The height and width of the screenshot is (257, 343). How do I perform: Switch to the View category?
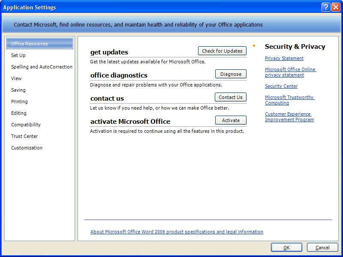[16, 78]
